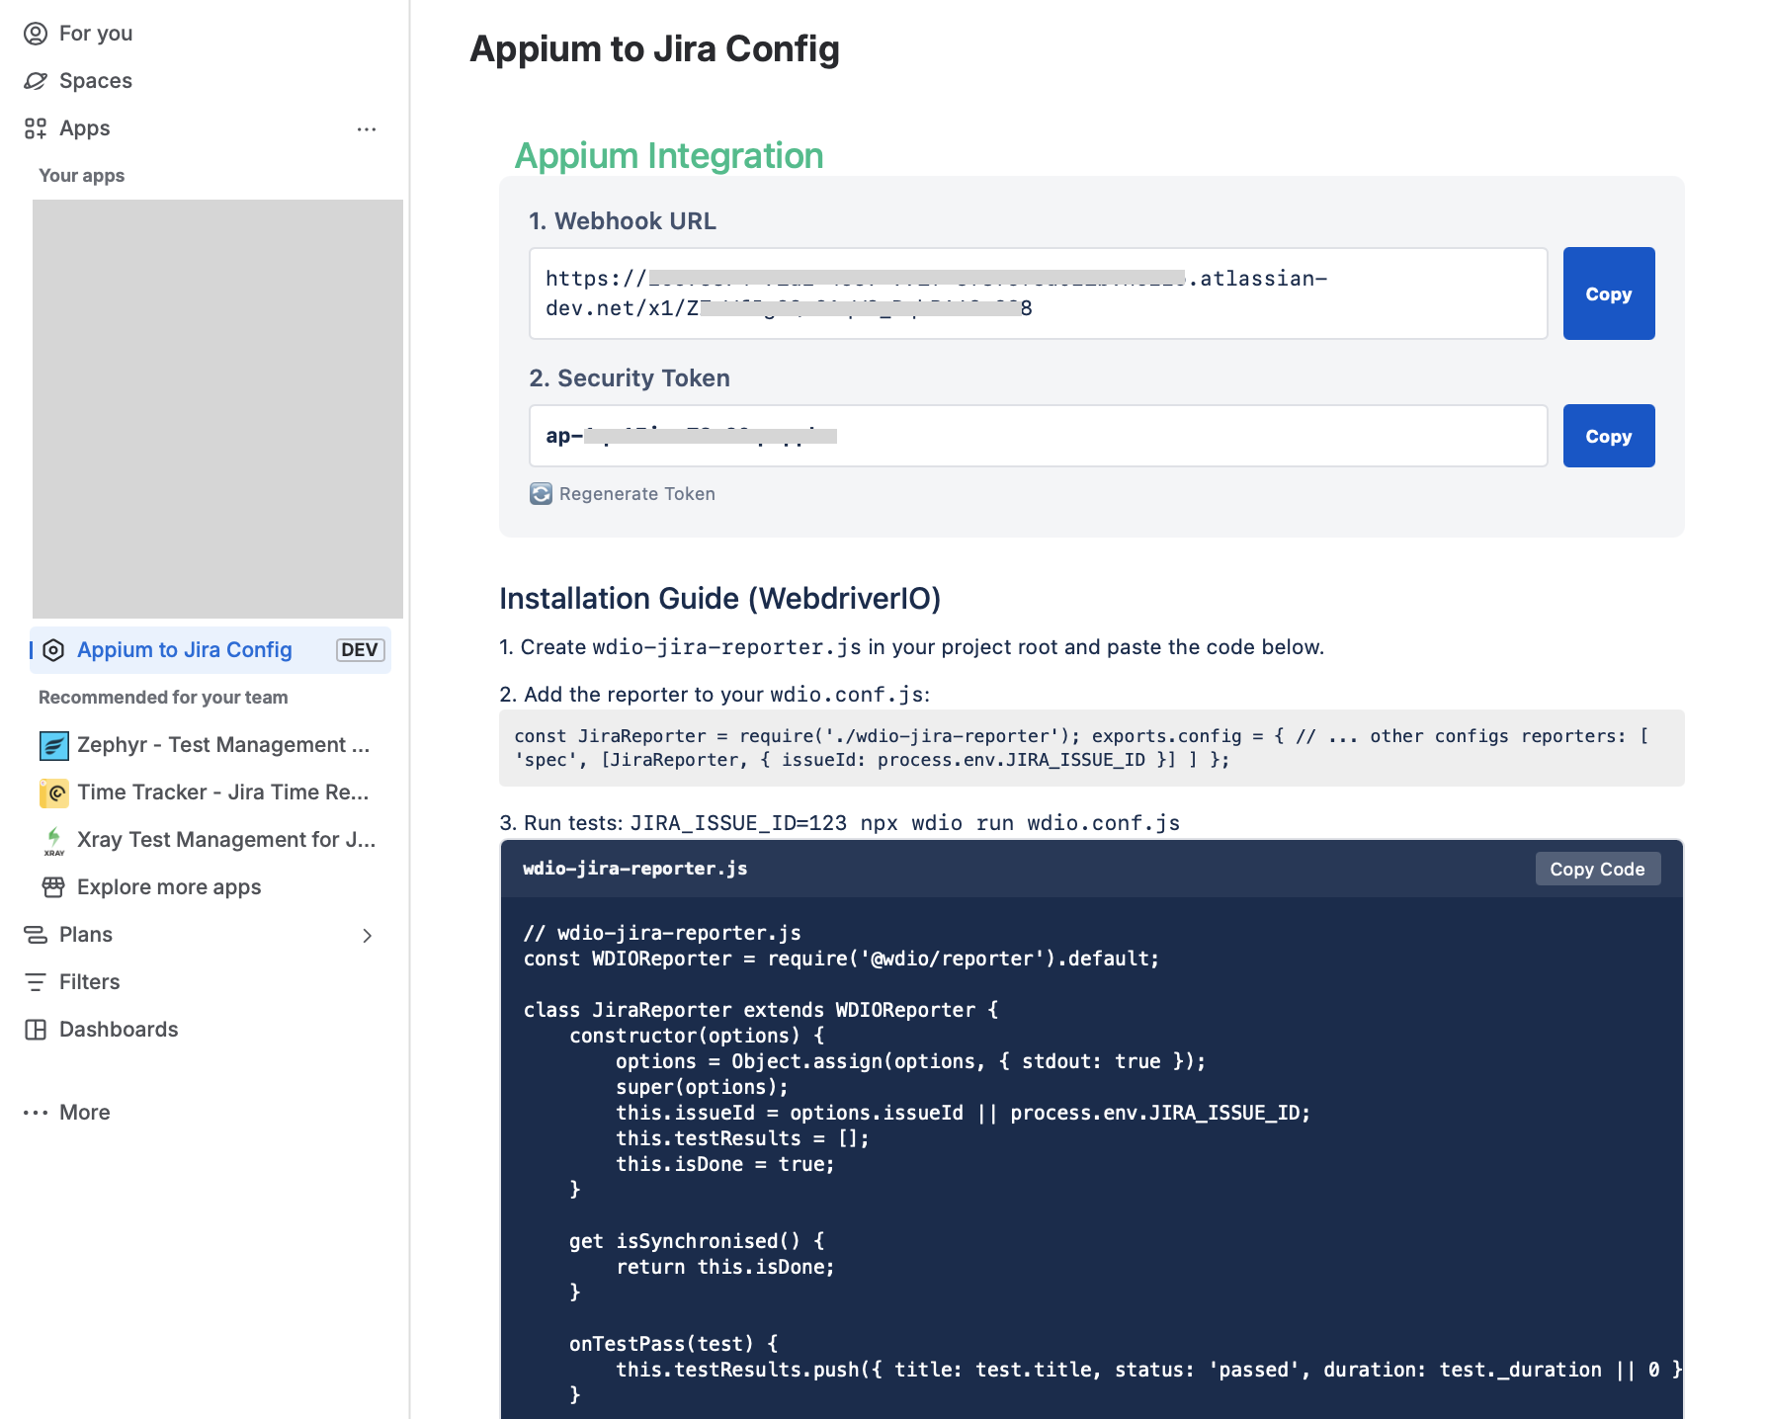This screenshot has height=1419, width=1767.
Task: Open the Zephyr Test Management app icon
Action: point(54,744)
